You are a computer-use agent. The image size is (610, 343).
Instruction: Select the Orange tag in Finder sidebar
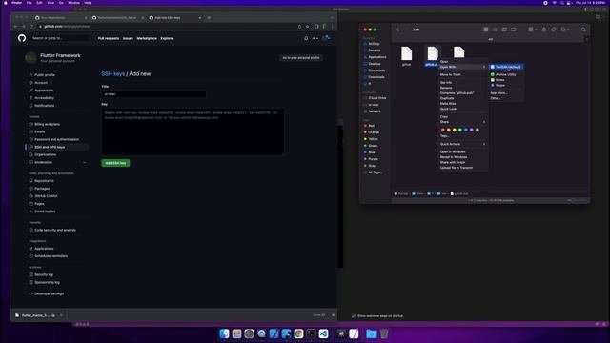click(373, 132)
